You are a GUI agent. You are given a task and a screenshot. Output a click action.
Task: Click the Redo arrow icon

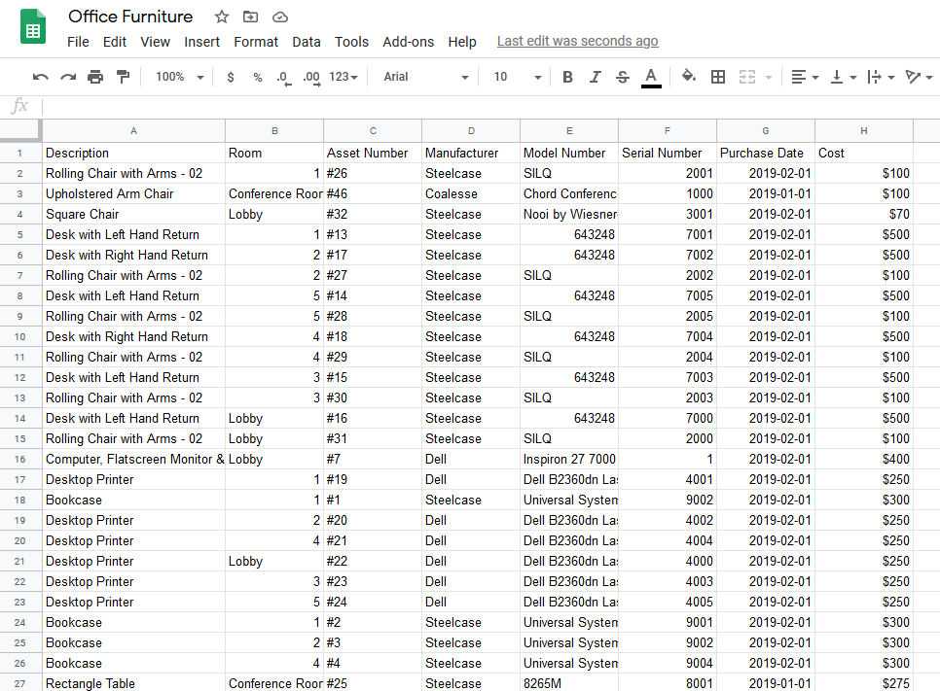(x=68, y=77)
